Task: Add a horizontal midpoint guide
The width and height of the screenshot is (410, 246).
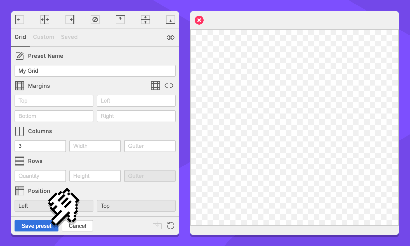Action: click(x=145, y=20)
